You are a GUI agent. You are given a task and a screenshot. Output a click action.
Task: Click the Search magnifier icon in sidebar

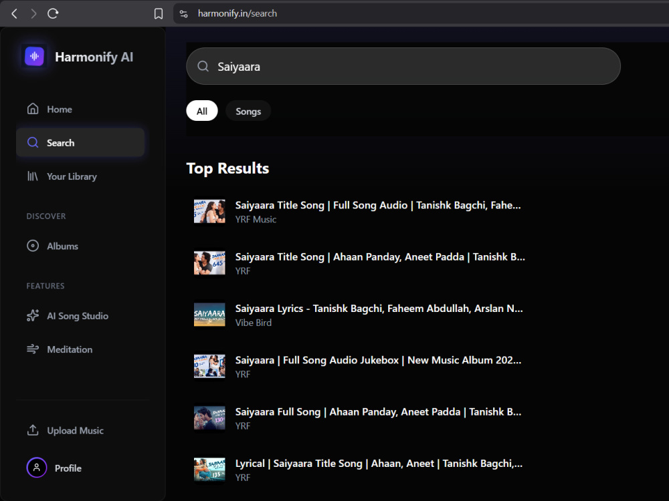tap(33, 143)
